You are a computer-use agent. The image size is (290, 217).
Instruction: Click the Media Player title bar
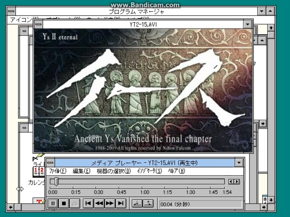coord(145,163)
